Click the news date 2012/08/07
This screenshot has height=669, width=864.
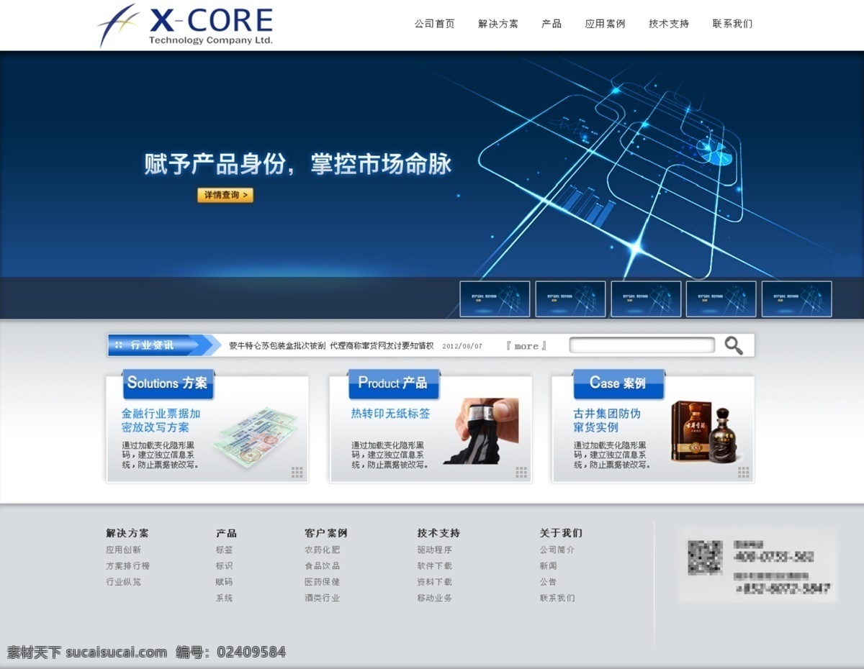click(462, 346)
